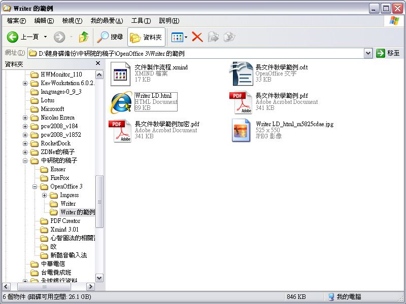Click the file name Writer LD.html
Image resolution: width=406 pixels, height=304 pixels.
pos(153,95)
